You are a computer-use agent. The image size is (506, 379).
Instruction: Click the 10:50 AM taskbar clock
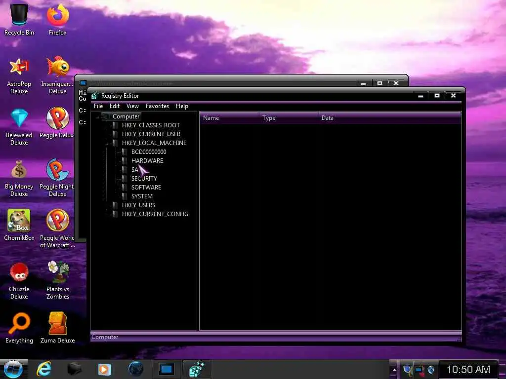click(x=468, y=370)
